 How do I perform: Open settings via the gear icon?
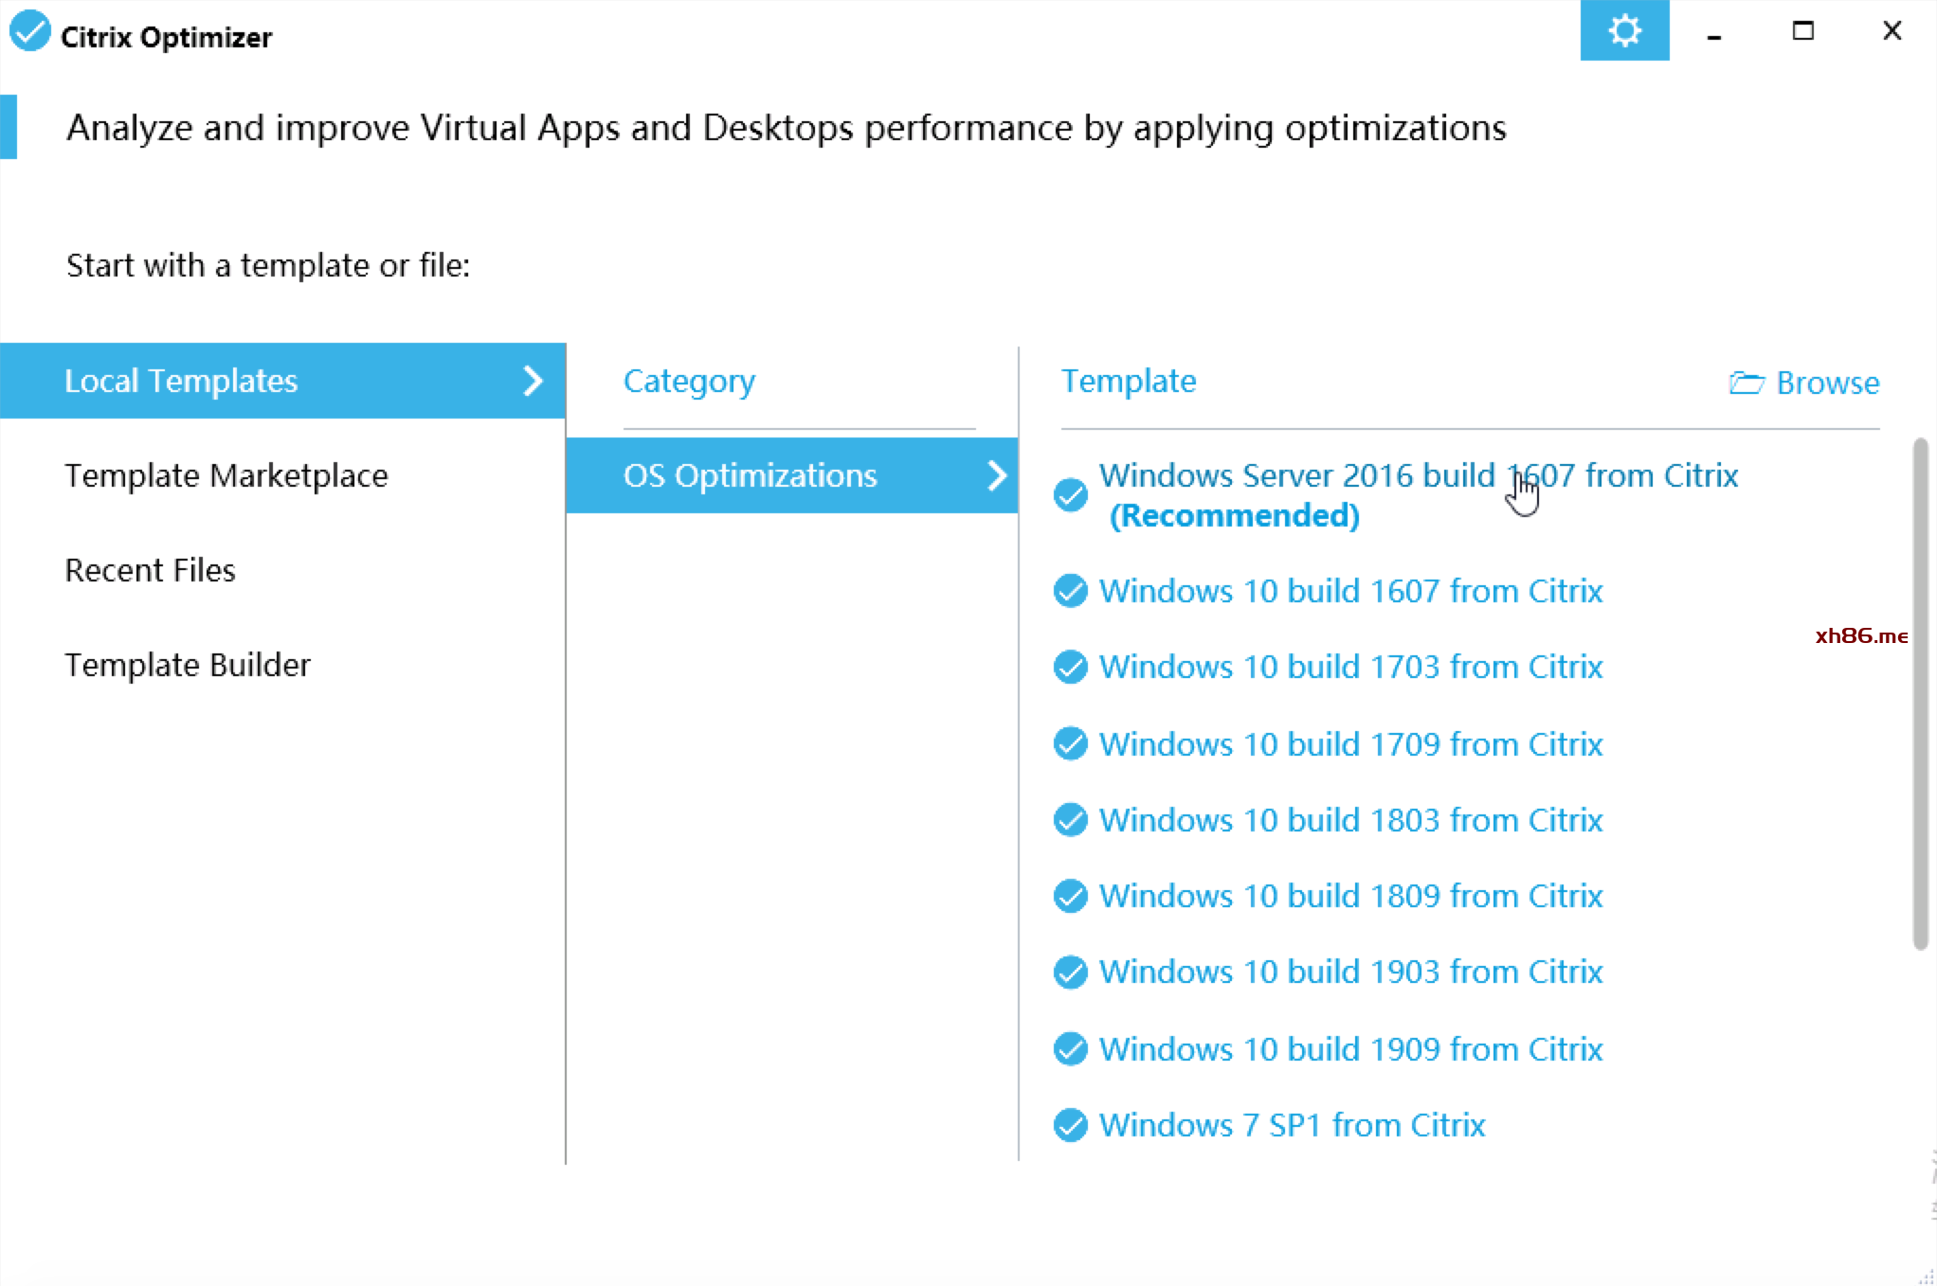tap(1624, 30)
